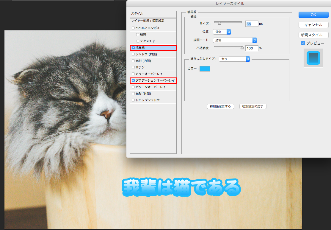
Task: Click the 初期設定に戻す button
Action: coord(252,106)
